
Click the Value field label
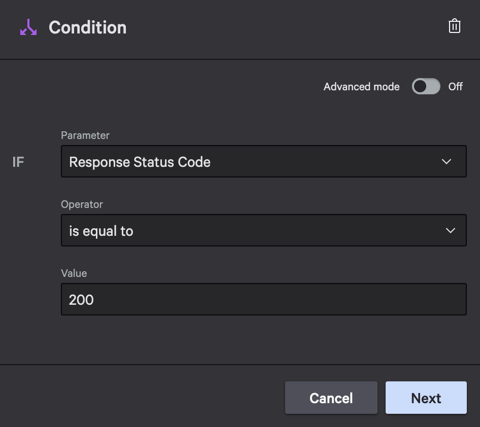pos(74,273)
